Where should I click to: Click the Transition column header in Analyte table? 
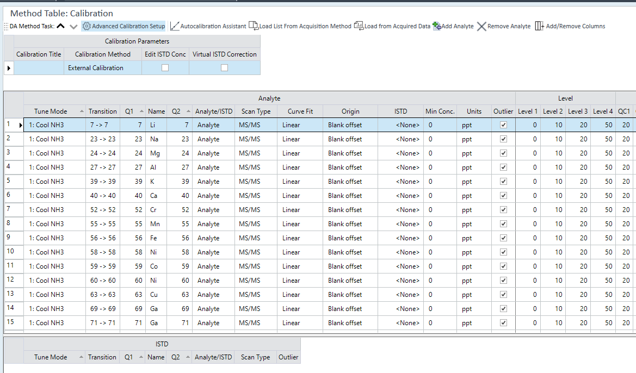103,111
